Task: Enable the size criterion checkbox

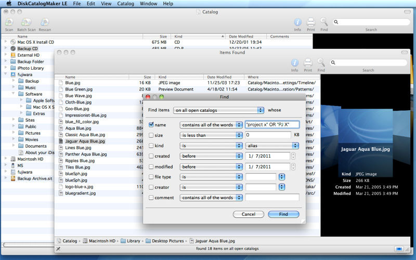Action: [151, 135]
